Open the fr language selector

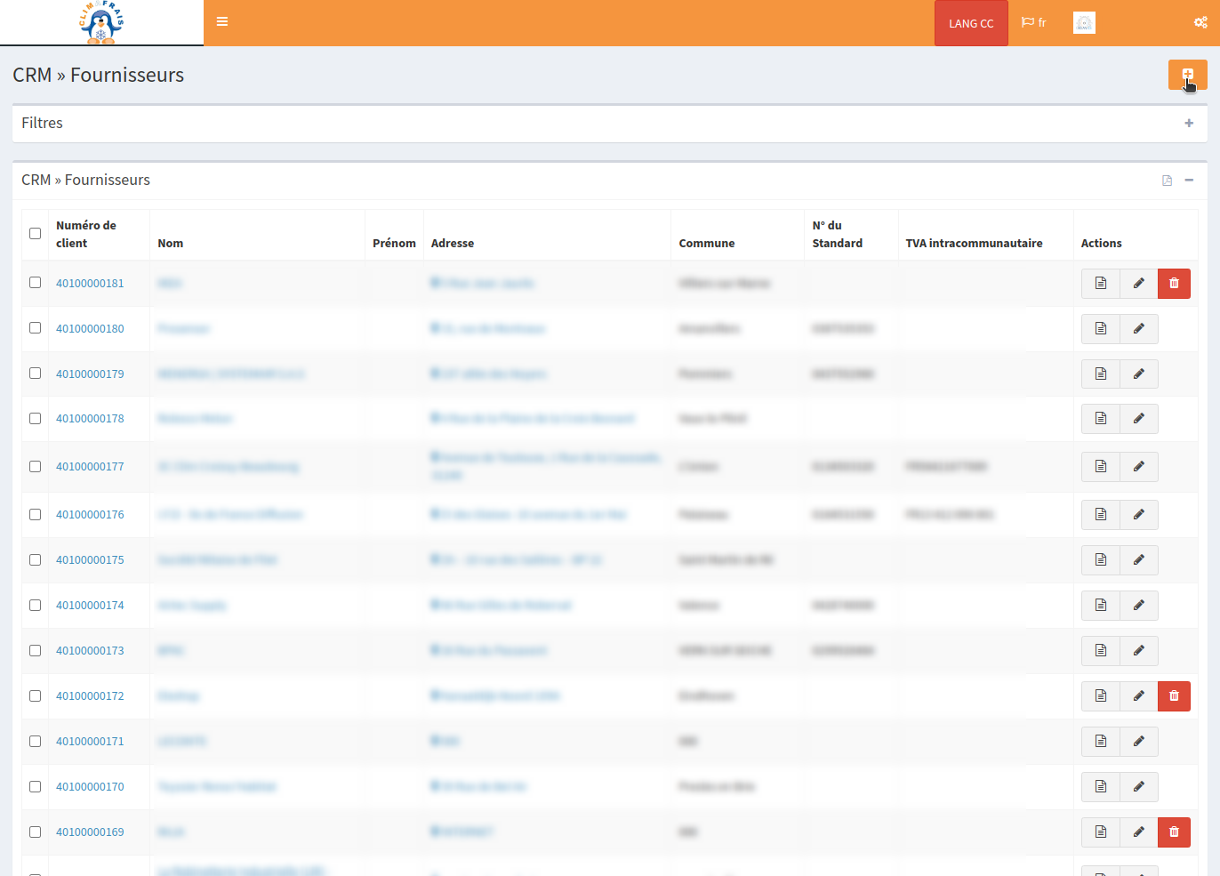(1033, 22)
